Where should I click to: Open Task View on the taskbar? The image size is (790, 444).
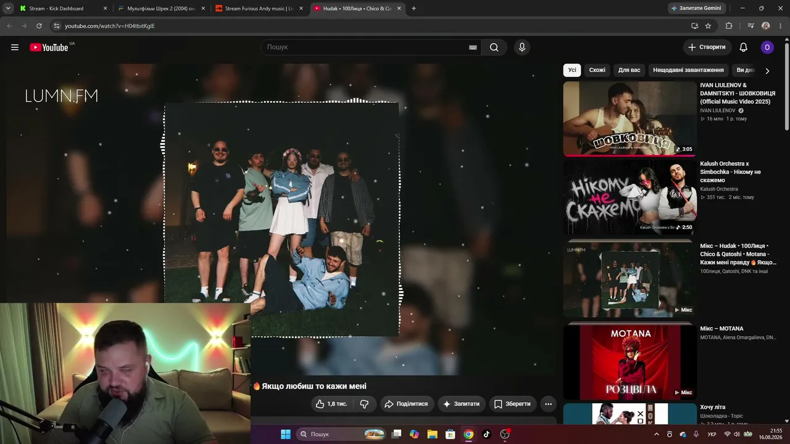(397, 434)
